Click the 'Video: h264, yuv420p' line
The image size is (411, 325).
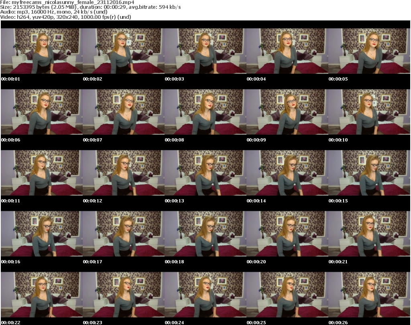click(x=65, y=17)
